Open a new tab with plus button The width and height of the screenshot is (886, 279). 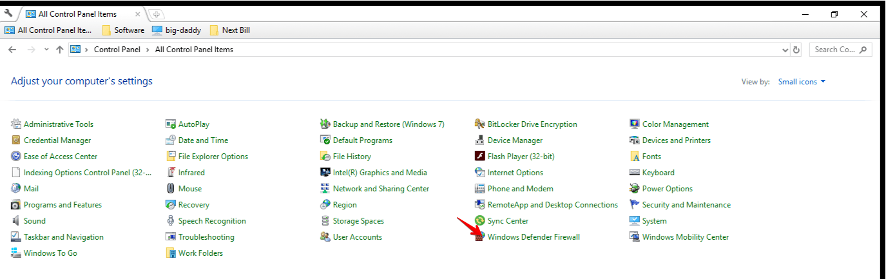pyautogui.click(x=157, y=14)
